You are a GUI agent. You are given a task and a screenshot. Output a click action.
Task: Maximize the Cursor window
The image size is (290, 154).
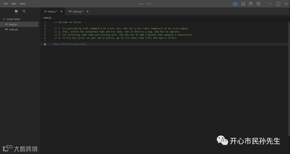(x=278, y=4)
